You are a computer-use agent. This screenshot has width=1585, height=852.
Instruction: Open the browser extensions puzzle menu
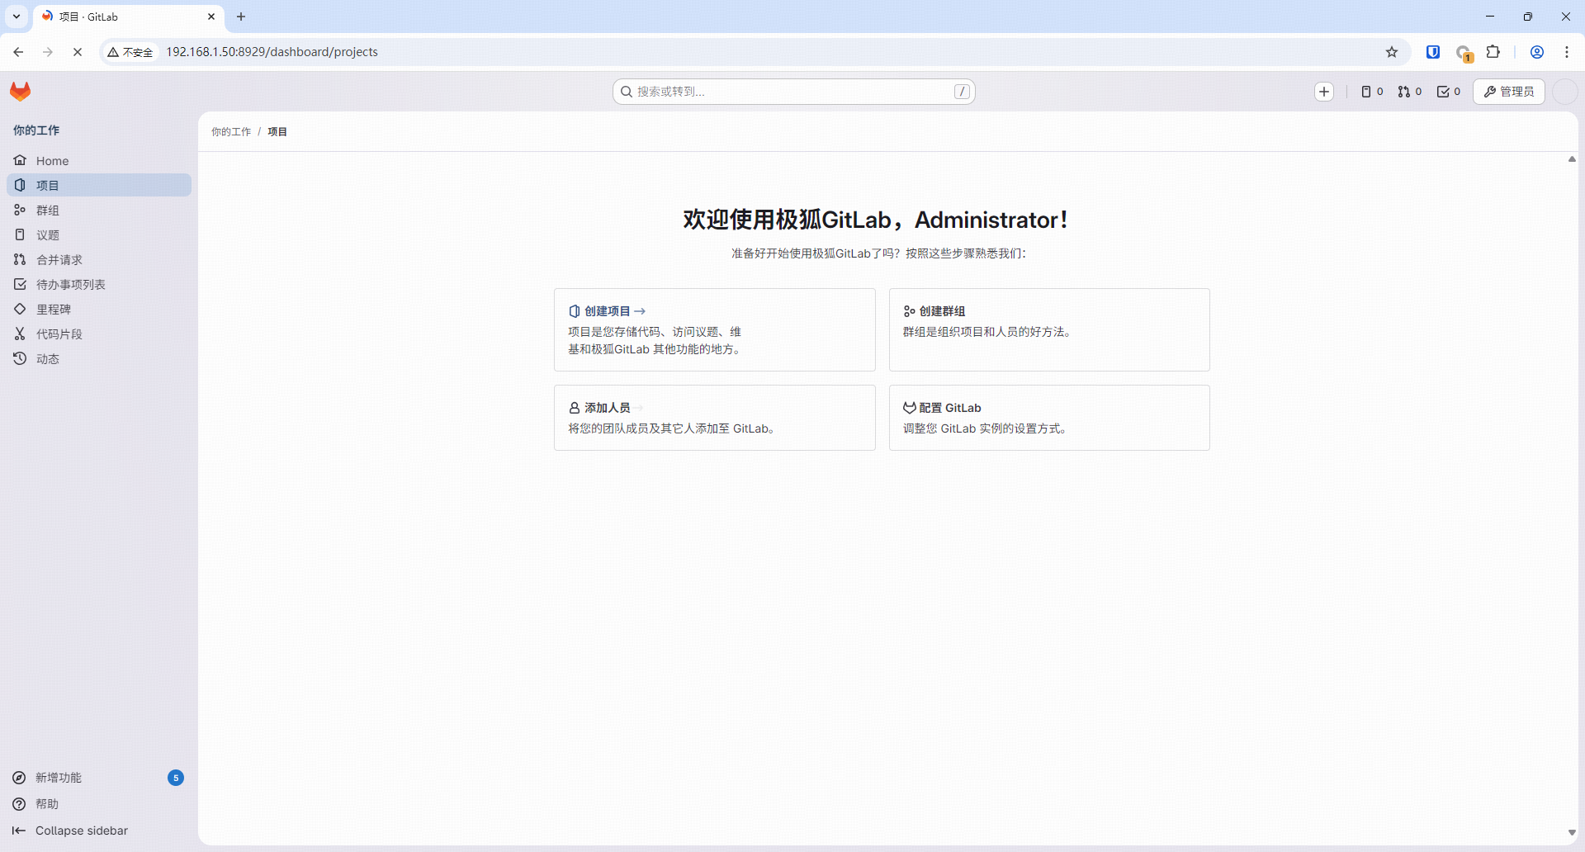1493,52
